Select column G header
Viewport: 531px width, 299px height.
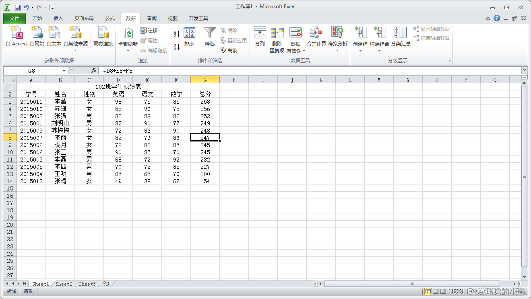205,80
